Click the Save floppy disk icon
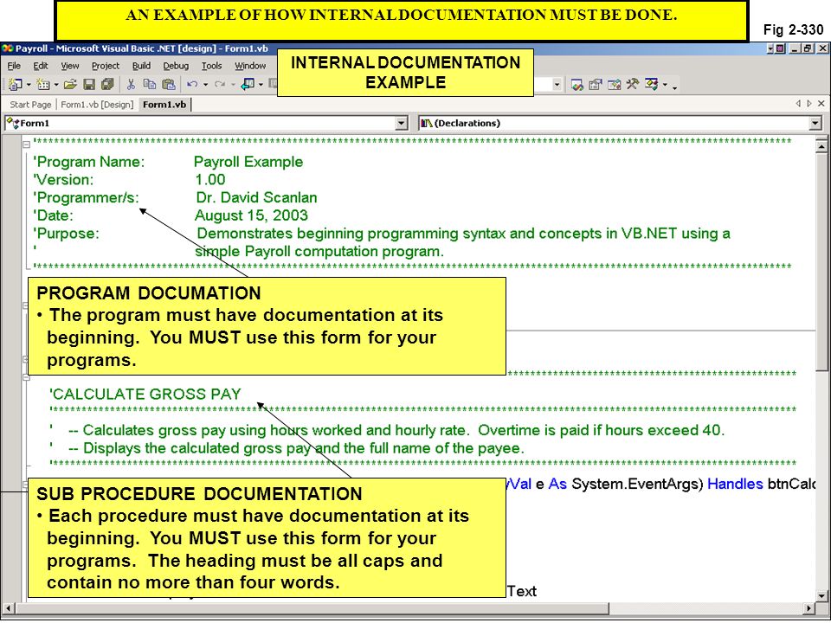Screen dimensions: 831x623 click(89, 84)
